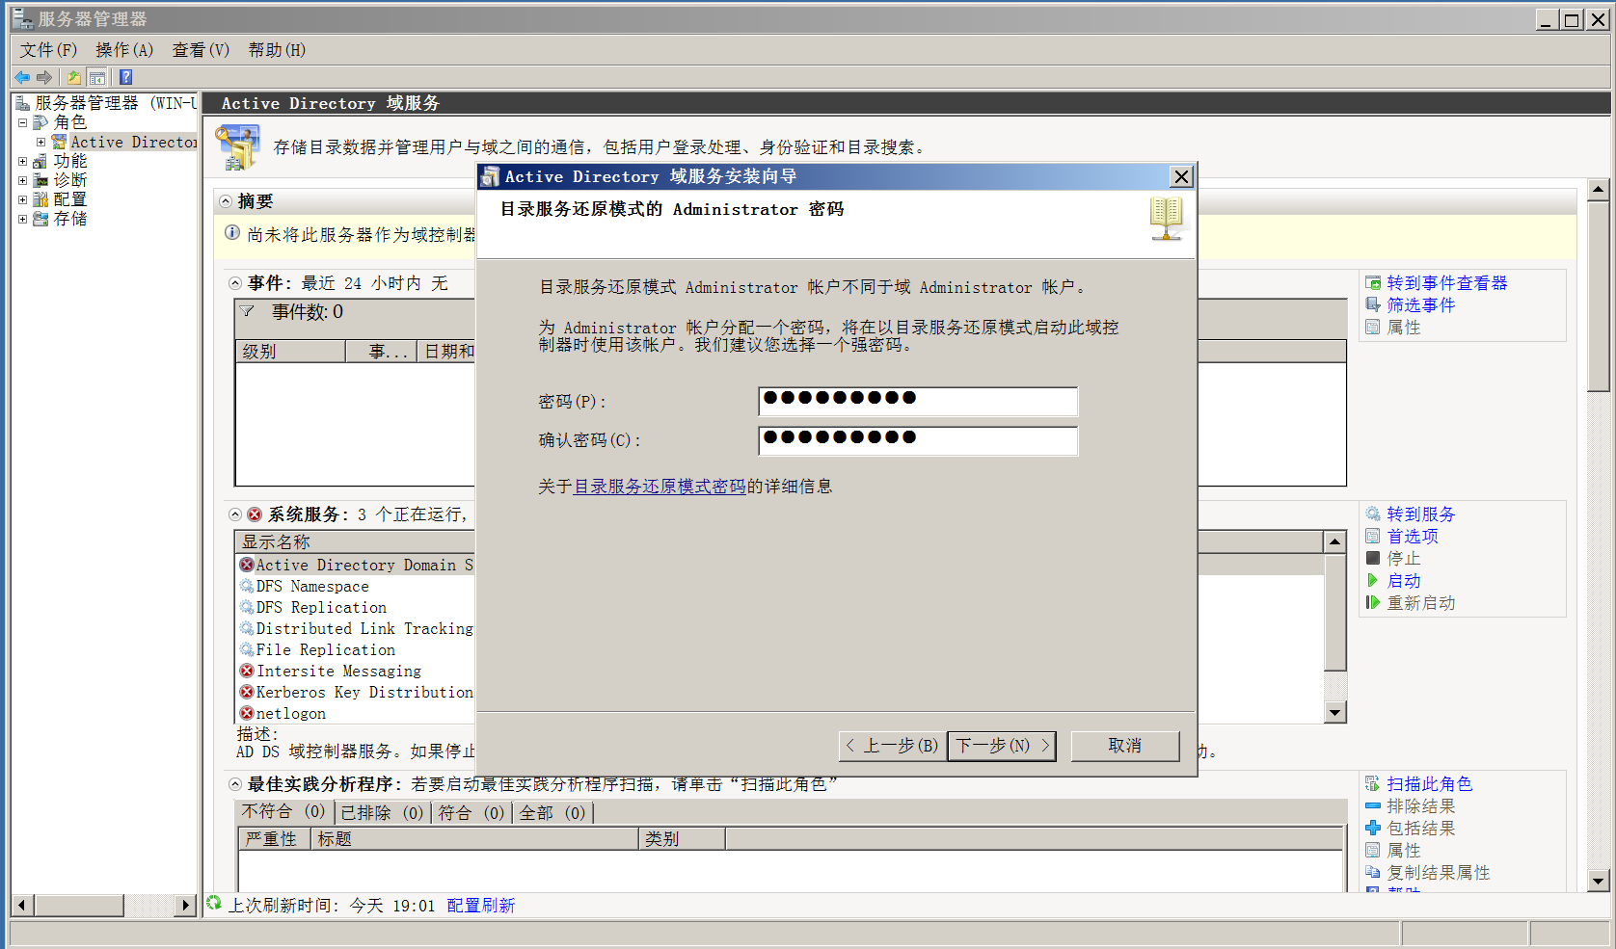Click the 转到事件查看器 link text

click(x=1446, y=283)
